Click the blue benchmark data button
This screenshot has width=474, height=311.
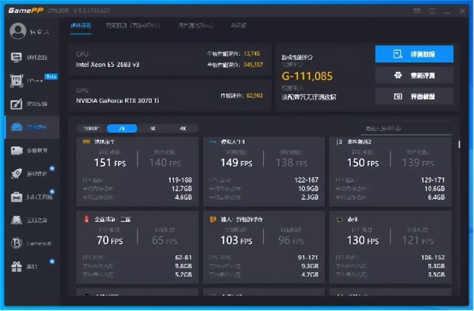click(414, 54)
